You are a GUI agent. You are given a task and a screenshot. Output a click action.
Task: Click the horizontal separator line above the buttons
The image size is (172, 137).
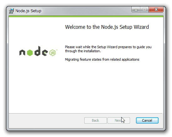point(85,113)
